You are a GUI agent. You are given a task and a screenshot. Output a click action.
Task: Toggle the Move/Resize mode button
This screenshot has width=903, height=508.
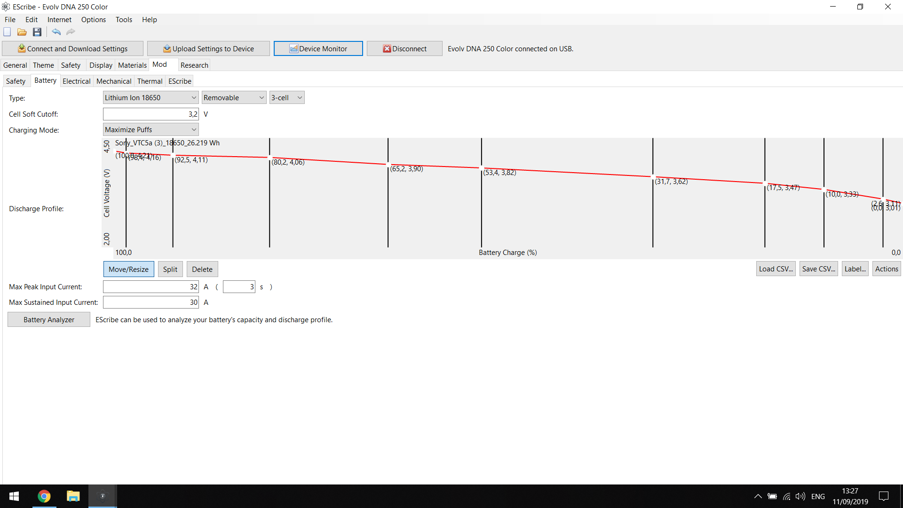pyautogui.click(x=128, y=269)
